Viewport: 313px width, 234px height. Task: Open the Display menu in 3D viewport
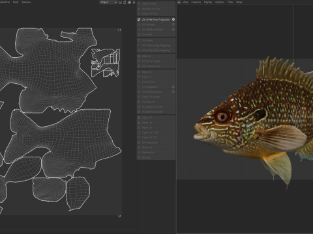[x=208, y=2]
